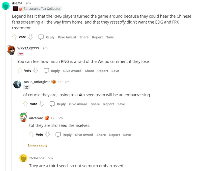Click award icon beside Yasuo_unforgiven's name
The width and height of the screenshot is (200, 171).
tap(54, 82)
